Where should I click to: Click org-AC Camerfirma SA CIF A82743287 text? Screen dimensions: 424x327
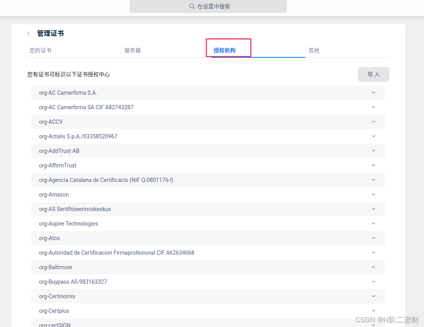tap(86, 107)
